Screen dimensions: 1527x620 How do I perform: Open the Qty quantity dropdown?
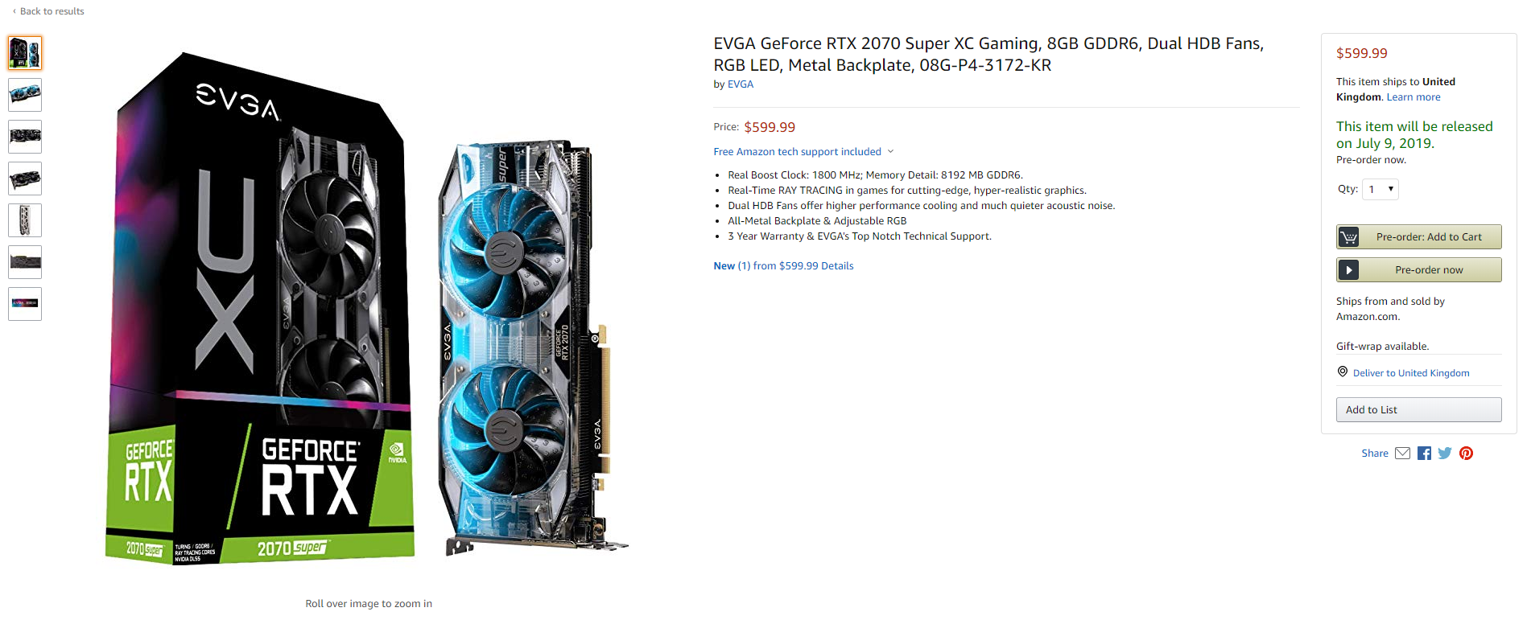[1380, 189]
